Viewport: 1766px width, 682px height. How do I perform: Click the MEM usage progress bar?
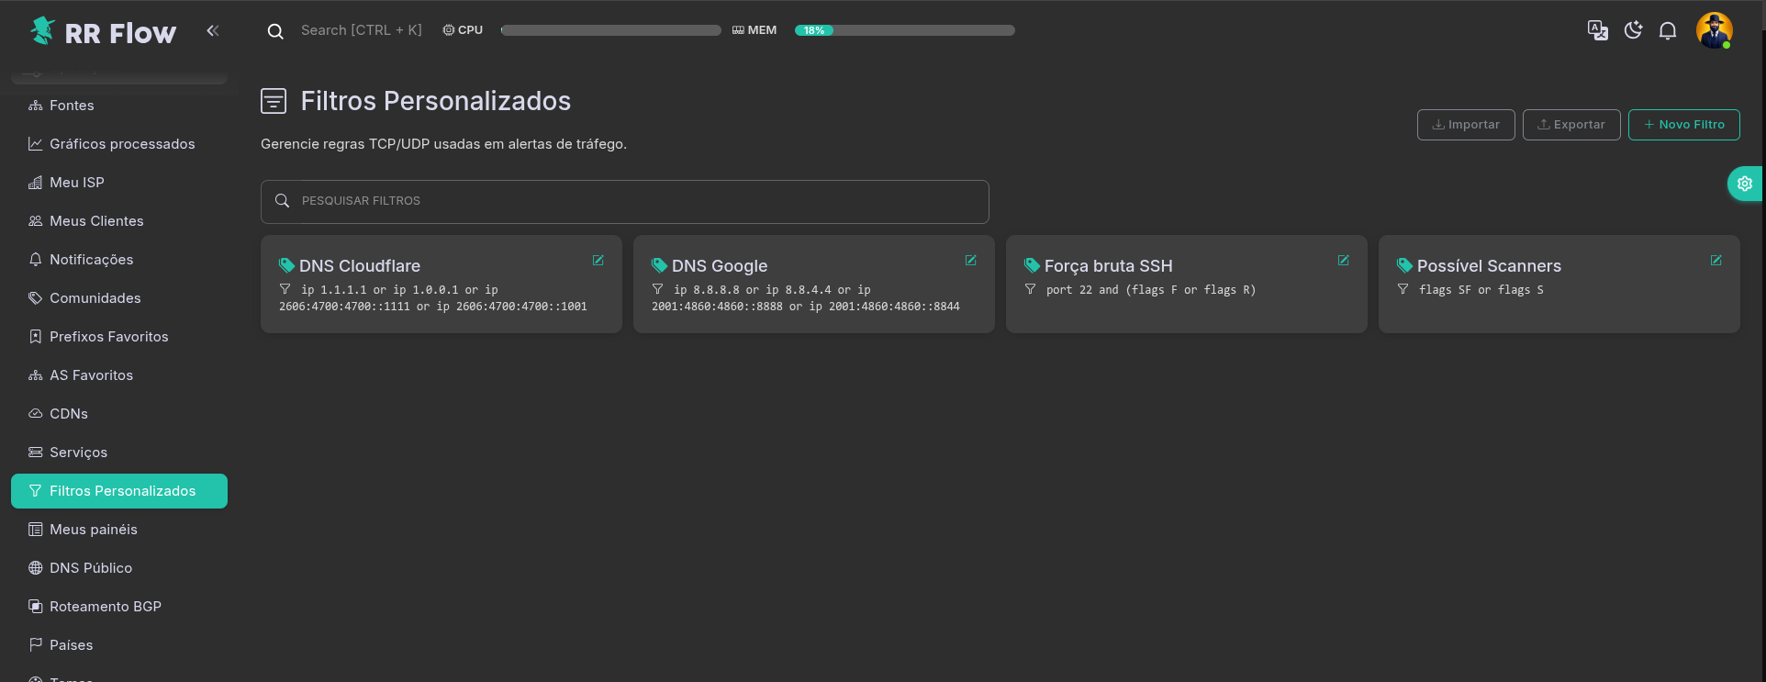[904, 30]
